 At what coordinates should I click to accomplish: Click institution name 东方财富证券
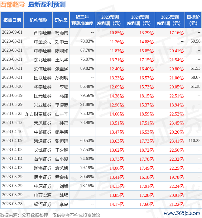pyautogui.click(x=38, y=114)
